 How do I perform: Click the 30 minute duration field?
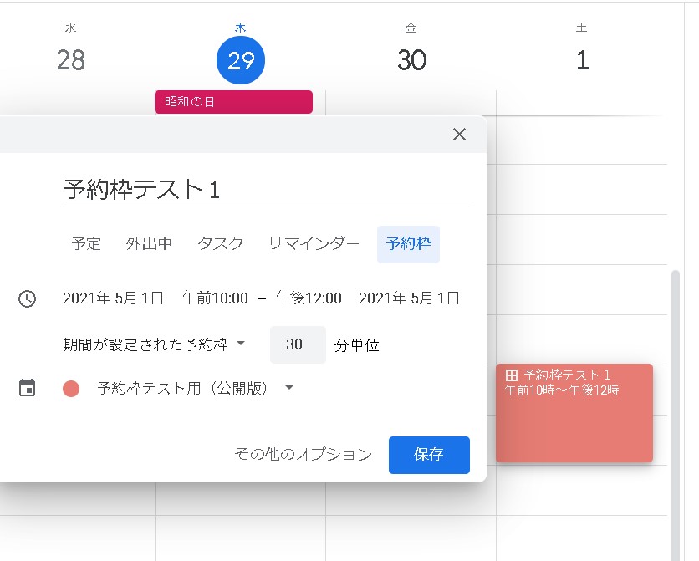(x=298, y=344)
